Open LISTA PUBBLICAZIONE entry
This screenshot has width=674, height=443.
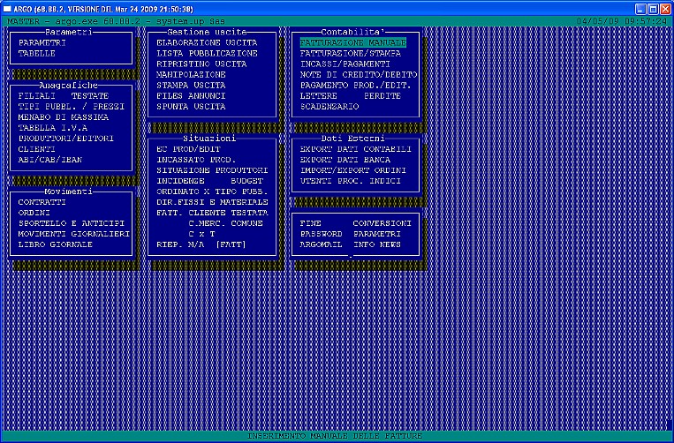tap(207, 53)
